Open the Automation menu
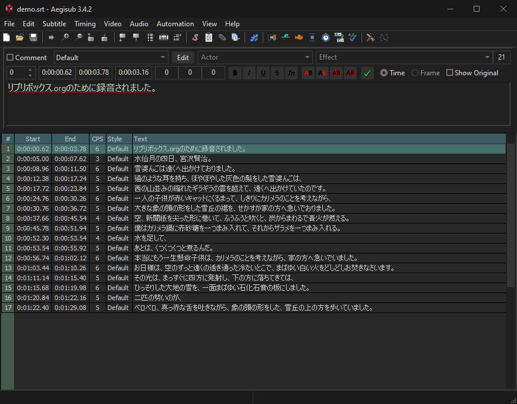This screenshot has width=517, height=404. [175, 24]
